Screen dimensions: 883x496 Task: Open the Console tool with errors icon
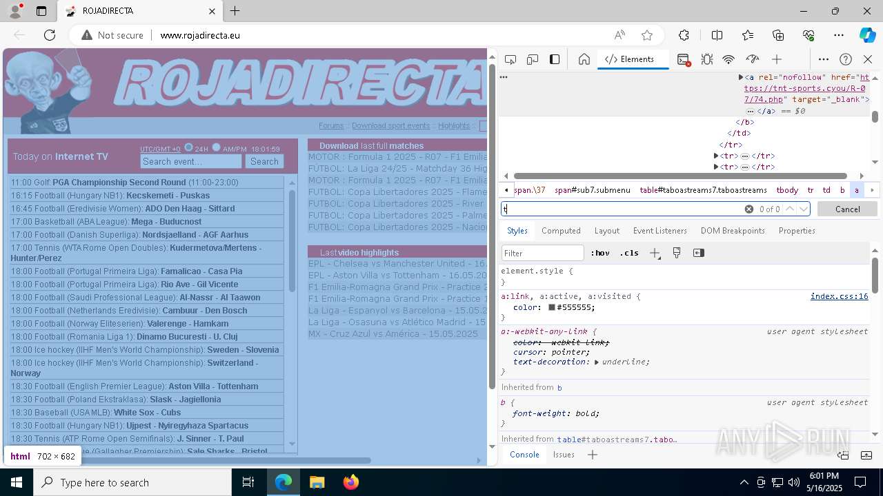coord(684,59)
